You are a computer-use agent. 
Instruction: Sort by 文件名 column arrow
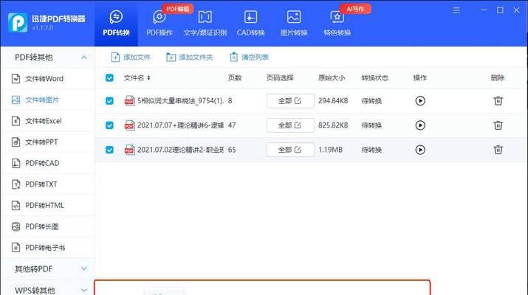148,78
